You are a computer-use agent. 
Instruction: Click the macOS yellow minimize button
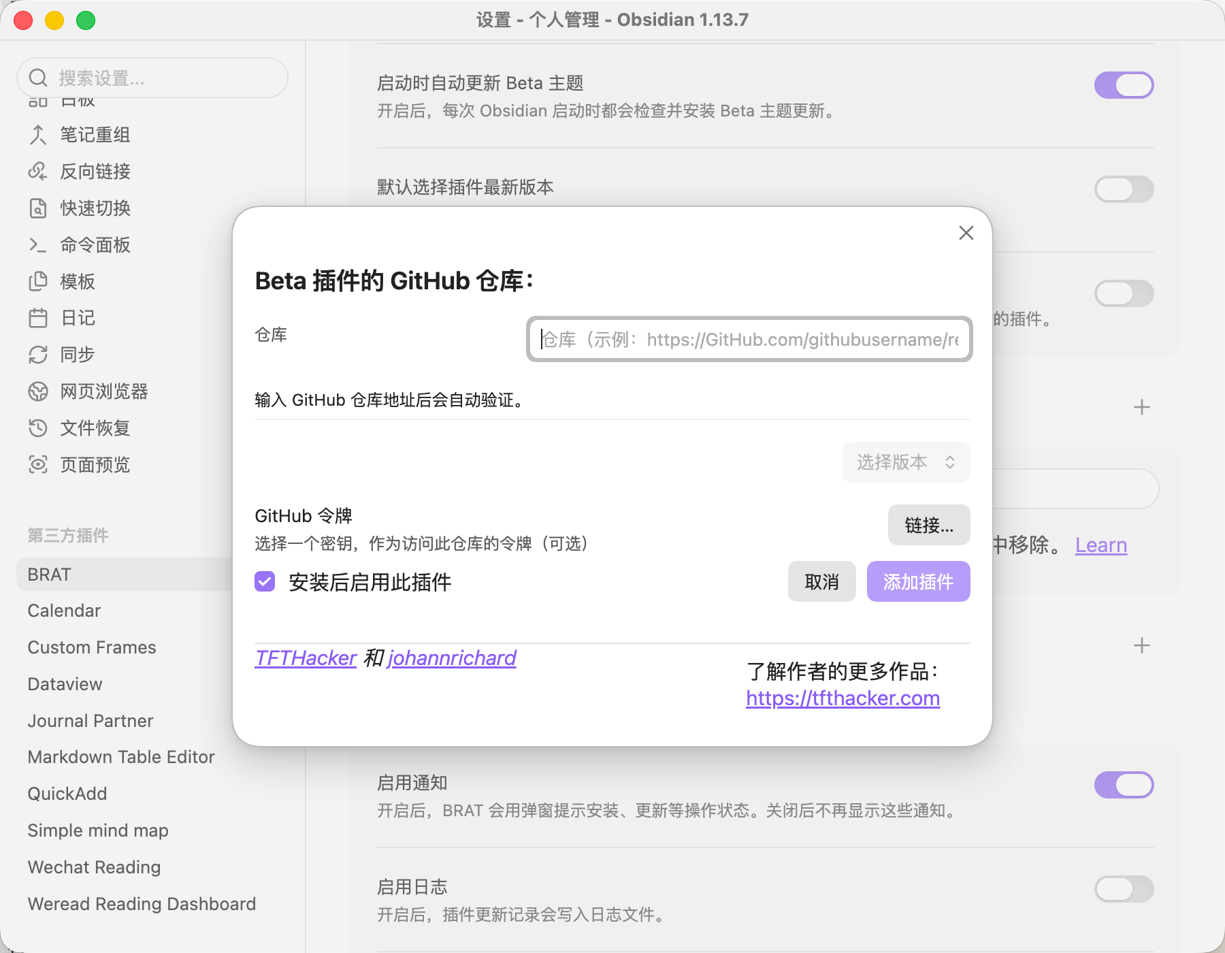click(x=54, y=20)
